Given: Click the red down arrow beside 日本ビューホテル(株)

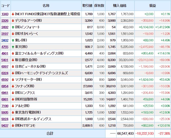Looking at the screenshot, I should pyautogui.click(x=13, y=67).
